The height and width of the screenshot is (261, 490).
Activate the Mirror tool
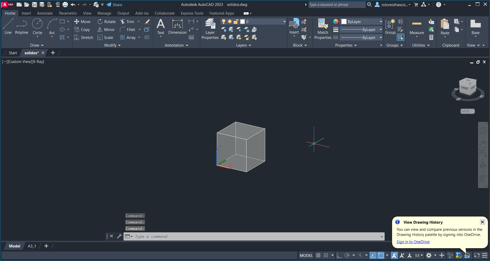point(106,30)
